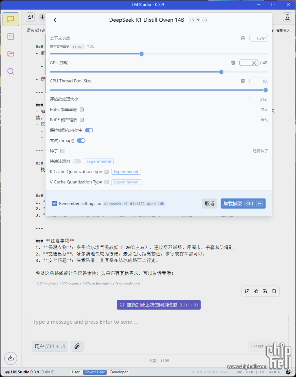The width and height of the screenshot is (296, 377).
Task: Check the V Cache Quantization Type box
Action: point(107,182)
